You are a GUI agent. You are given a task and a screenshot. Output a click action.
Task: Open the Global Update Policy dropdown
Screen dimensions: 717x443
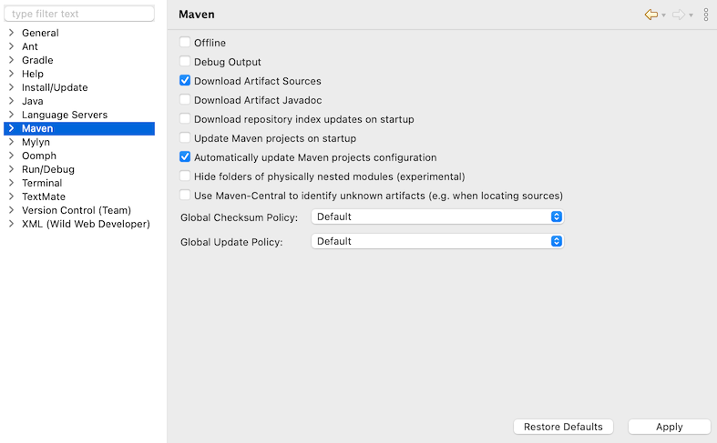pos(437,241)
